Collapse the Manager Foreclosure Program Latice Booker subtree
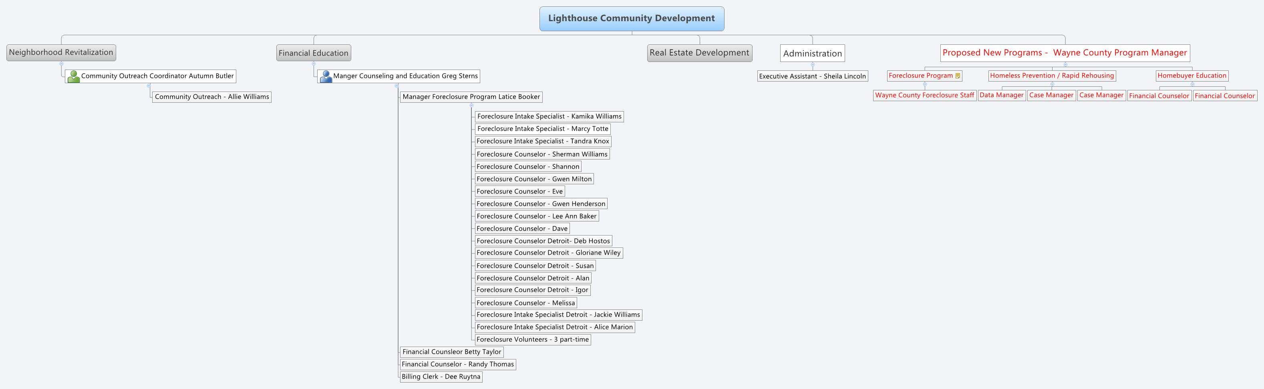Viewport: 1264px width, 389px height. pos(471,105)
